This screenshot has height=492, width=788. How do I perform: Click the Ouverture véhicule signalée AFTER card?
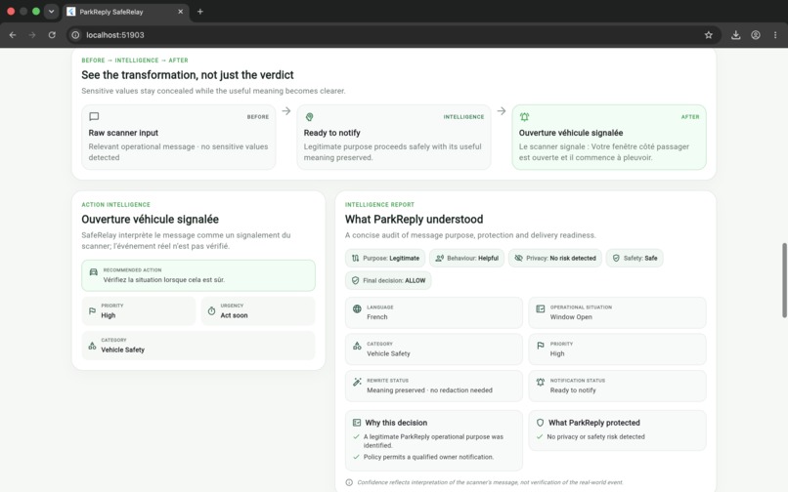tap(609, 137)
